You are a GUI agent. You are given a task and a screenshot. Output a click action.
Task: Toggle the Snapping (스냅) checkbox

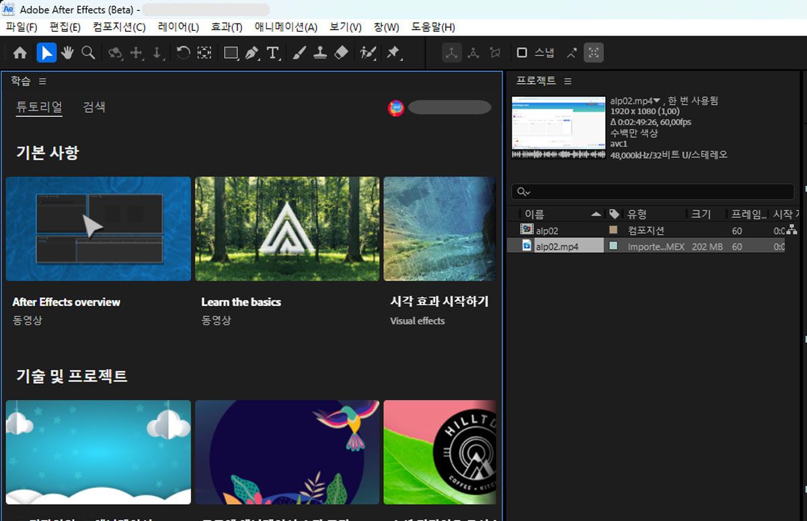(522, 52)
